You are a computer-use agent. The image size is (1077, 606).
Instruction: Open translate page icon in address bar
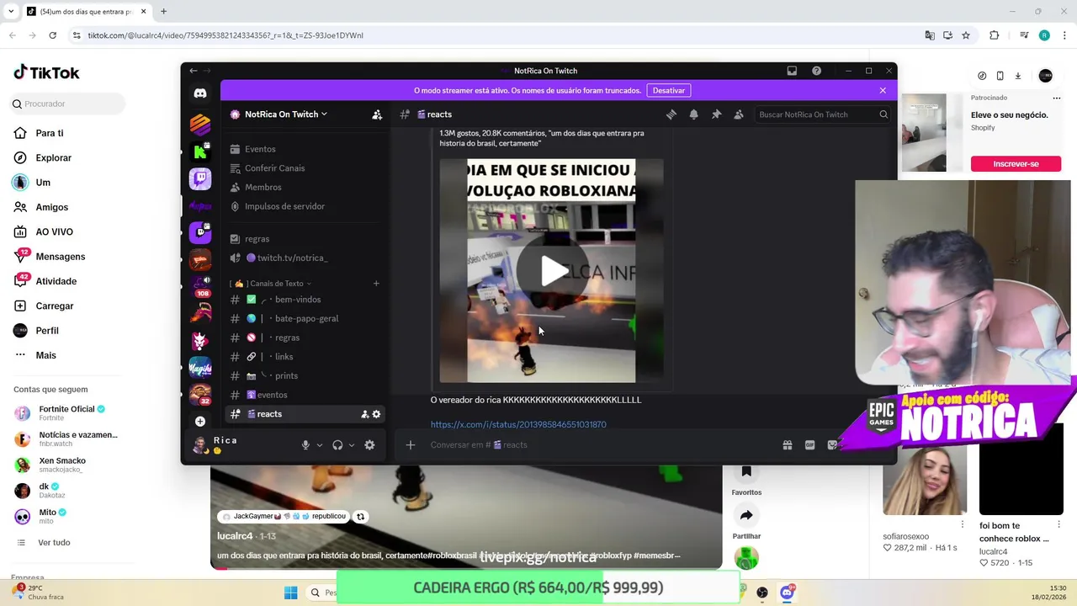point(930,35)
